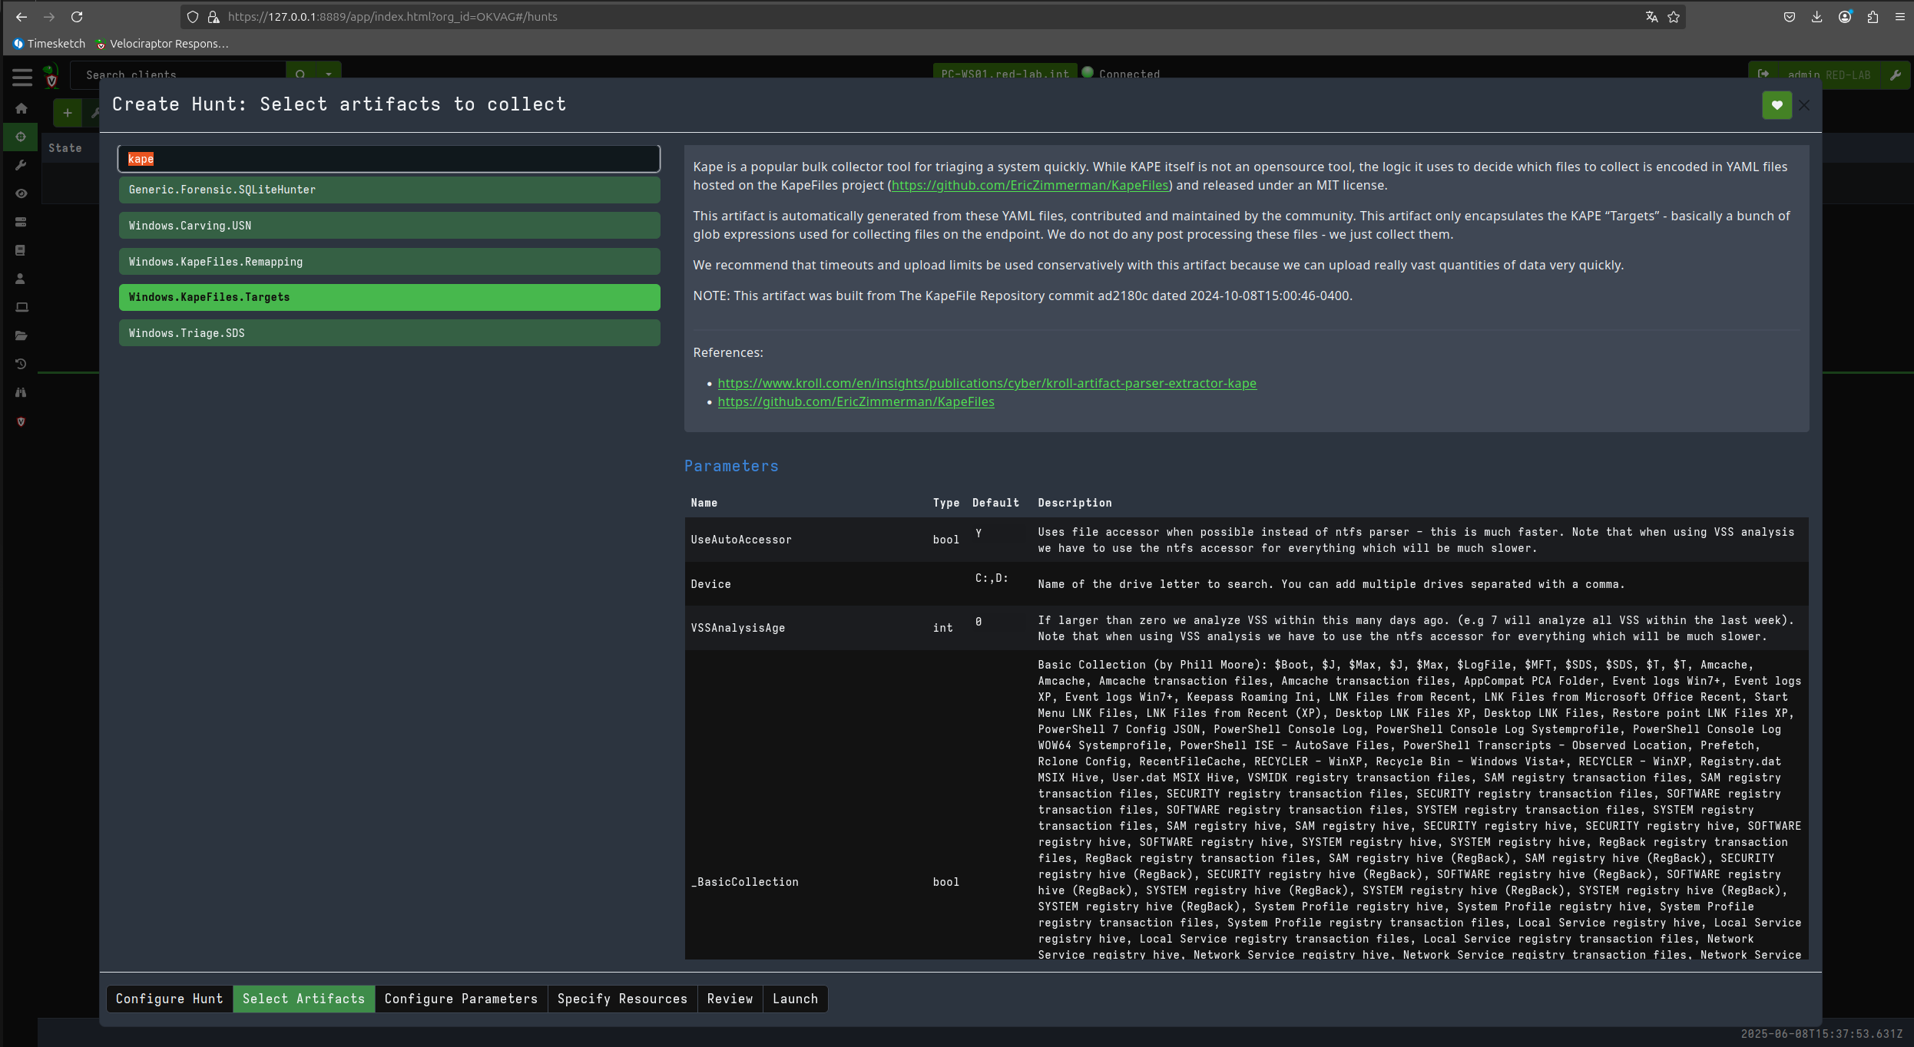Select Generic.Forensic.SQLiteHunter artifact
Viewport: 1914px width, 1047px height.
point(389,190)
